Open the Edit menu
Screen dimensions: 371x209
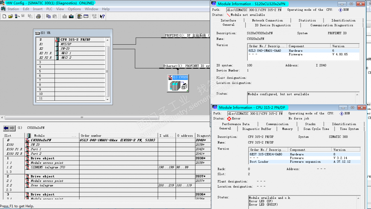coord(26,9)
